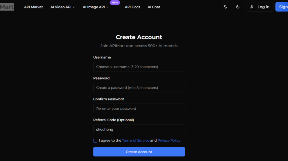Open the Privacy Policy link
This screenshot has height=161, width=288.
169,140
